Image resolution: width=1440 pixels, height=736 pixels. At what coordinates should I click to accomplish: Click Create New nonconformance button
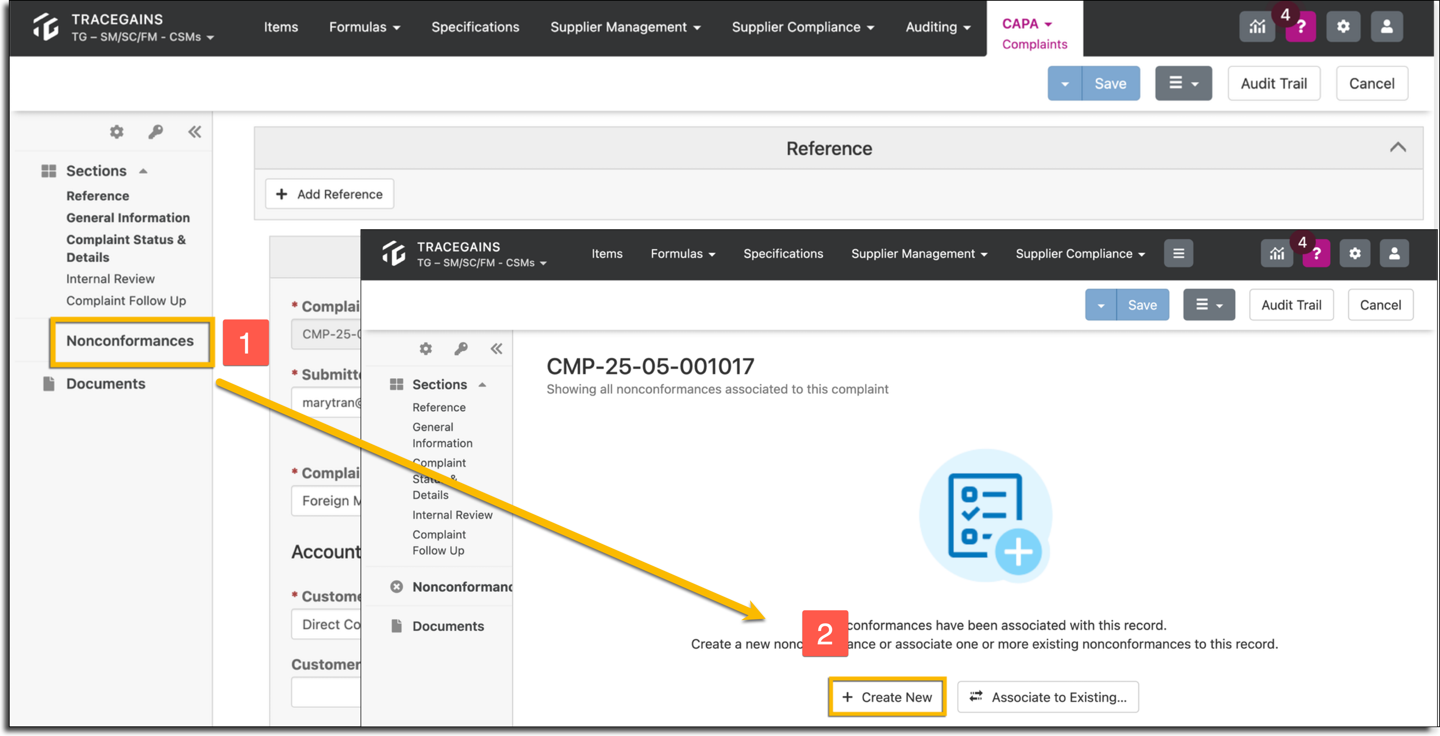pos(887,697)
